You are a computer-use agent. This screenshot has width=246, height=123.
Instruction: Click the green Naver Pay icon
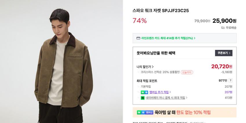pyautogui.click(x=143, y=98)
